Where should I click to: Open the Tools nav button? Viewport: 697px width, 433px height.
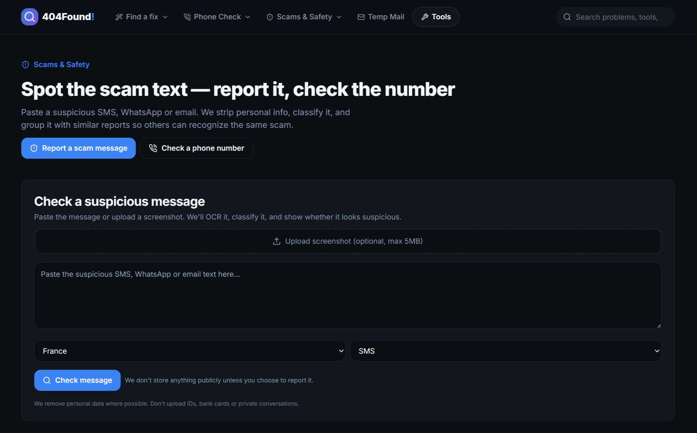click(x=436, y=17)
